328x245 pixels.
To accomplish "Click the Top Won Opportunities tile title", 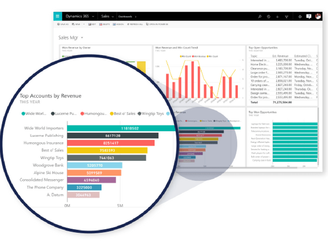I will point(262,112).
